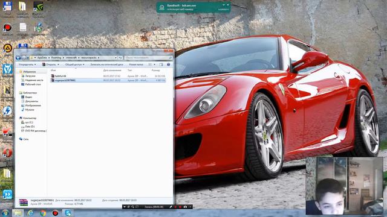Open Google Chrome from the taskbar
Screen dimensions: 387x217
click(x=43, y=213)
